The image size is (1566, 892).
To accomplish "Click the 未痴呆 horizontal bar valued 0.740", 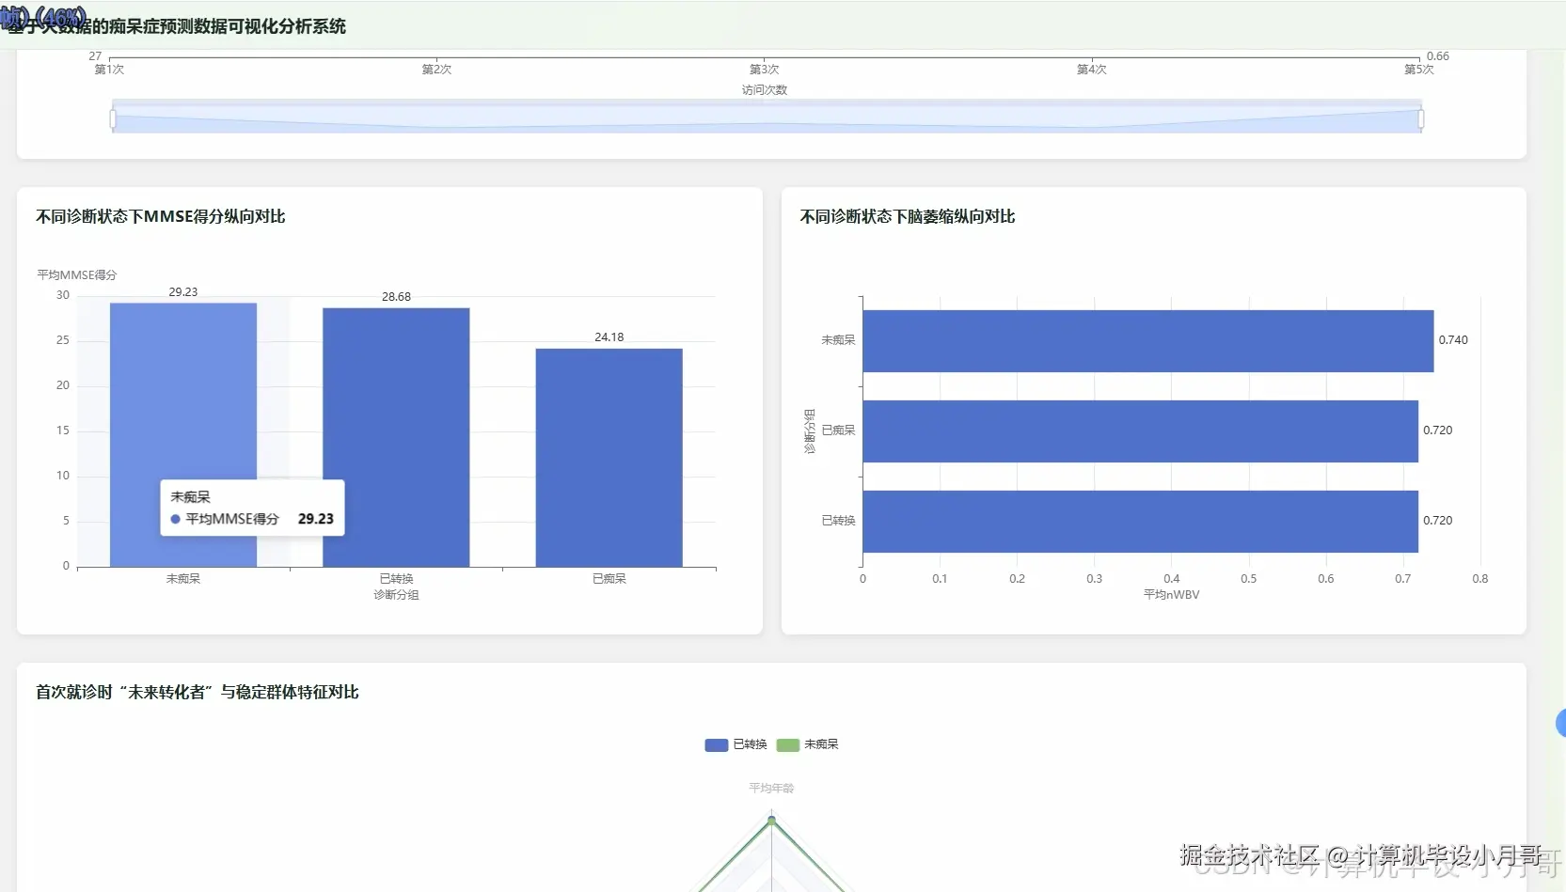I will click(1147, 340).
